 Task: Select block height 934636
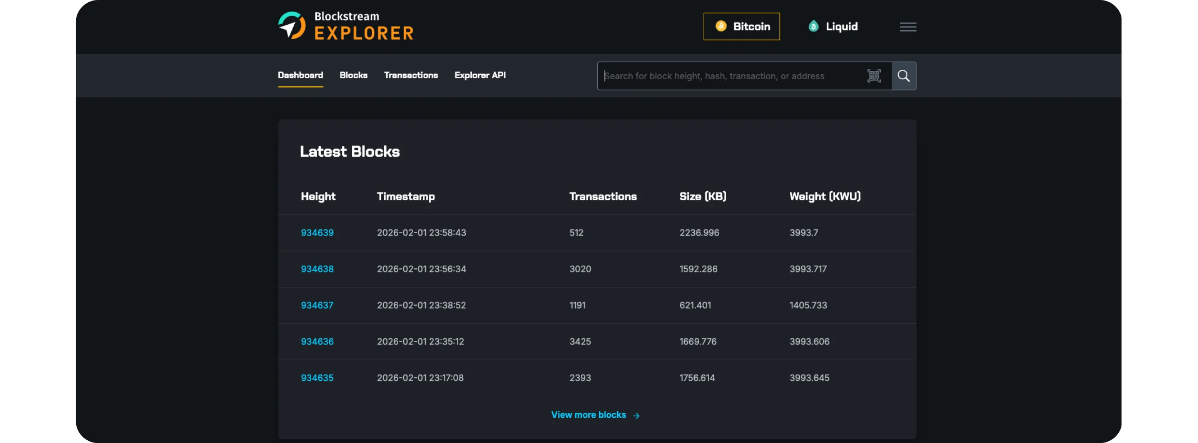[x=317, y=342]
